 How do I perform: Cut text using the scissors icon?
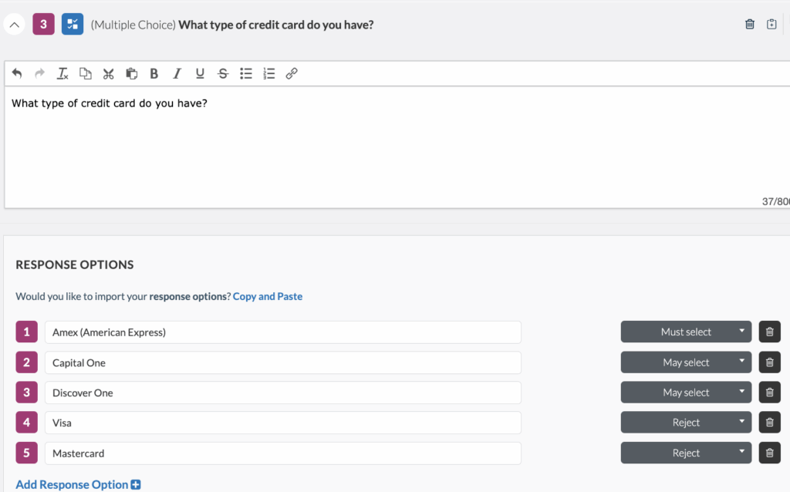point(108,73)
